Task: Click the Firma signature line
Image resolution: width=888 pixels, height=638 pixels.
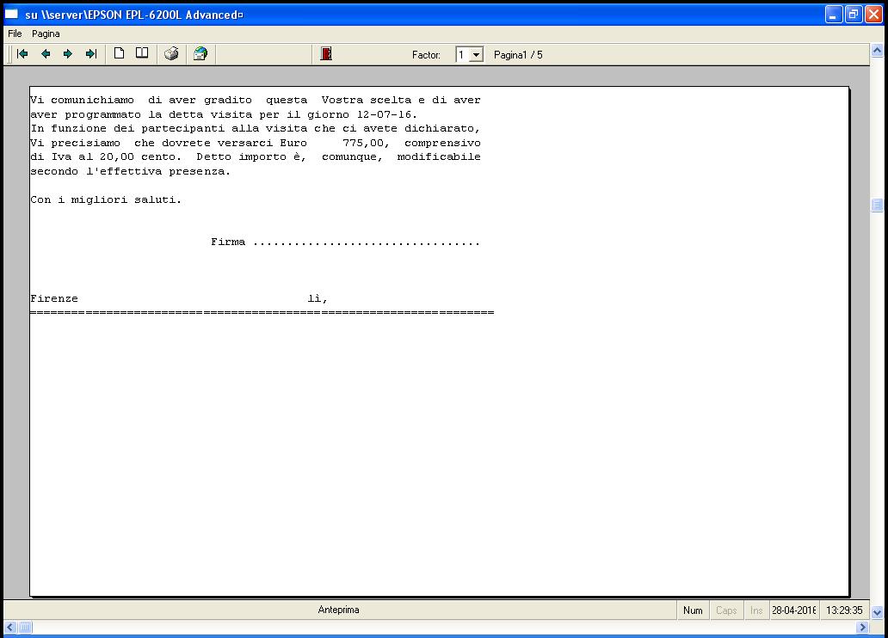Action: point(345,242)
